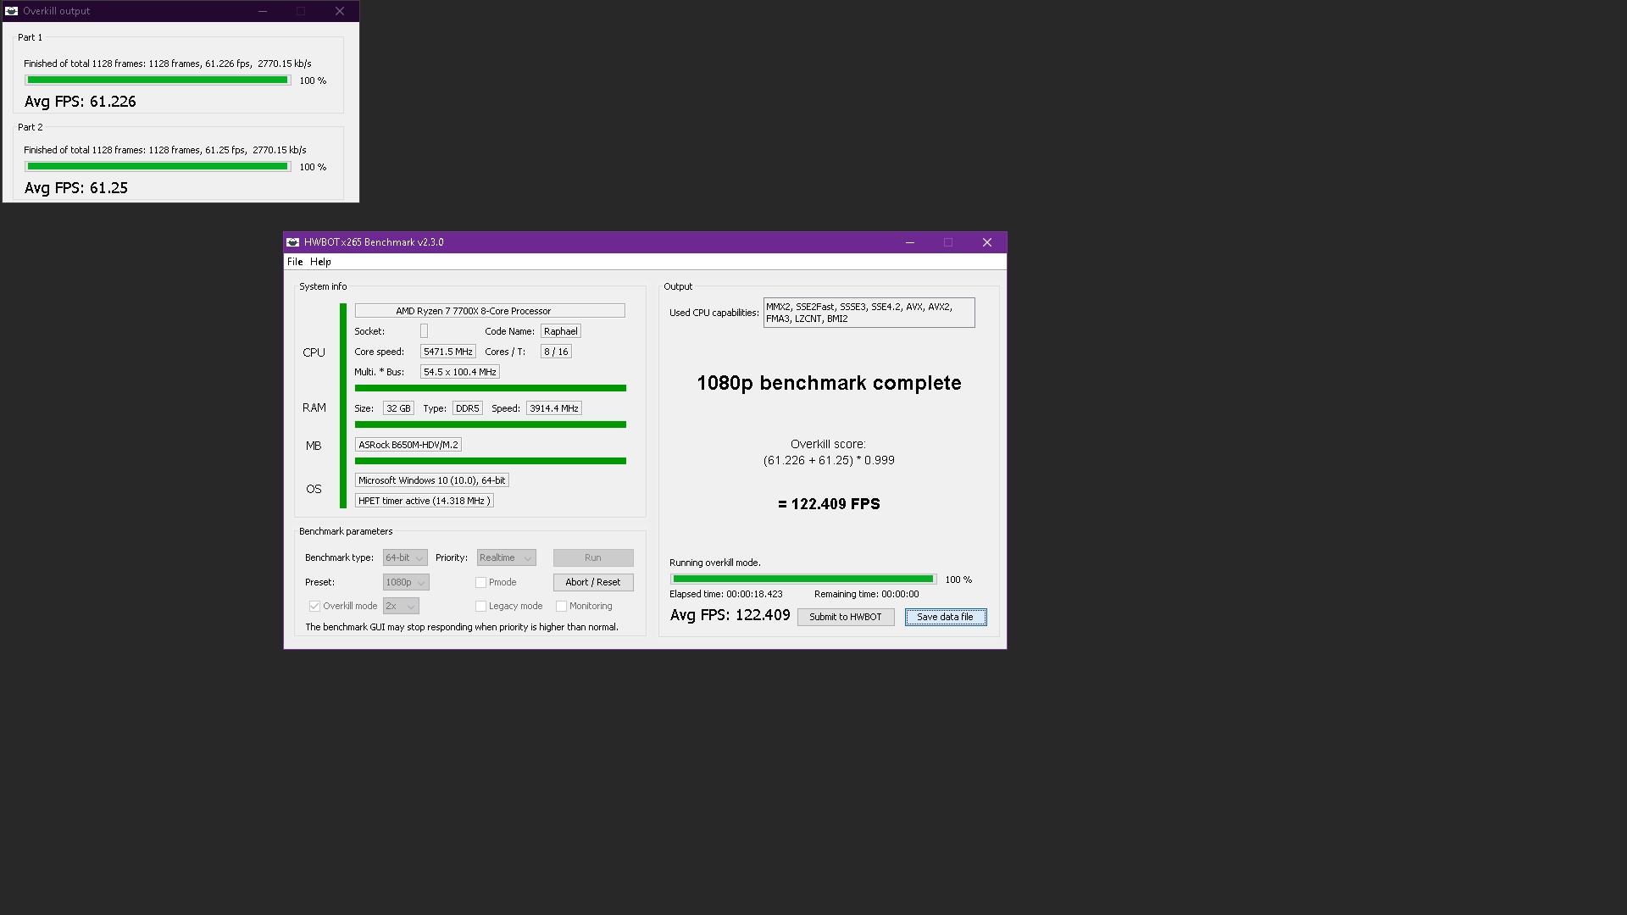Minimize the Overkill output window

click(263, 11)
